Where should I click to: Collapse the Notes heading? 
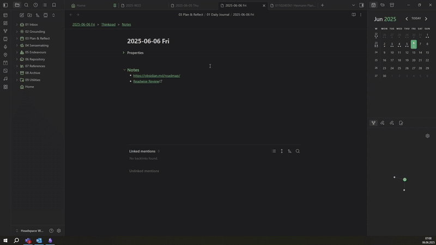coord(124,70)
